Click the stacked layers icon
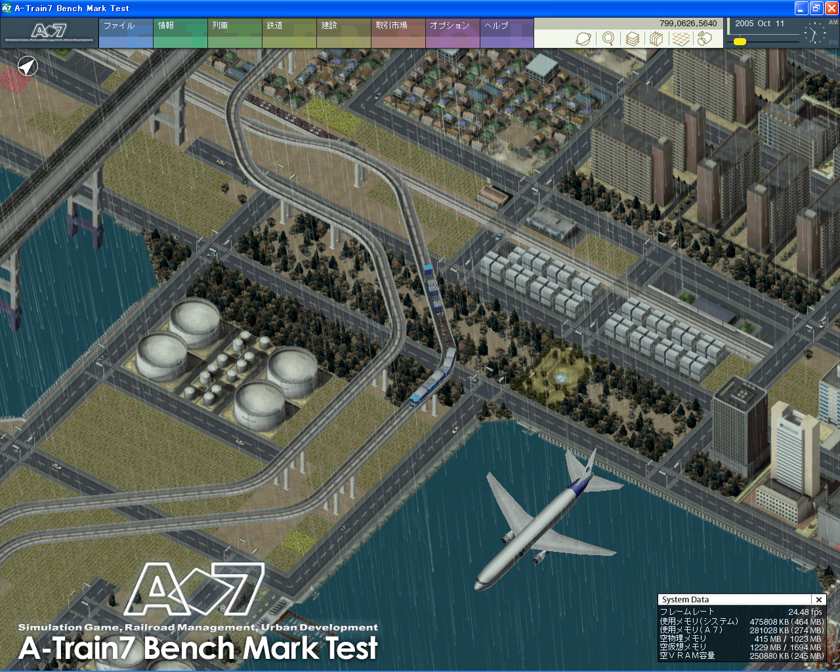 [x=632, y=39]
